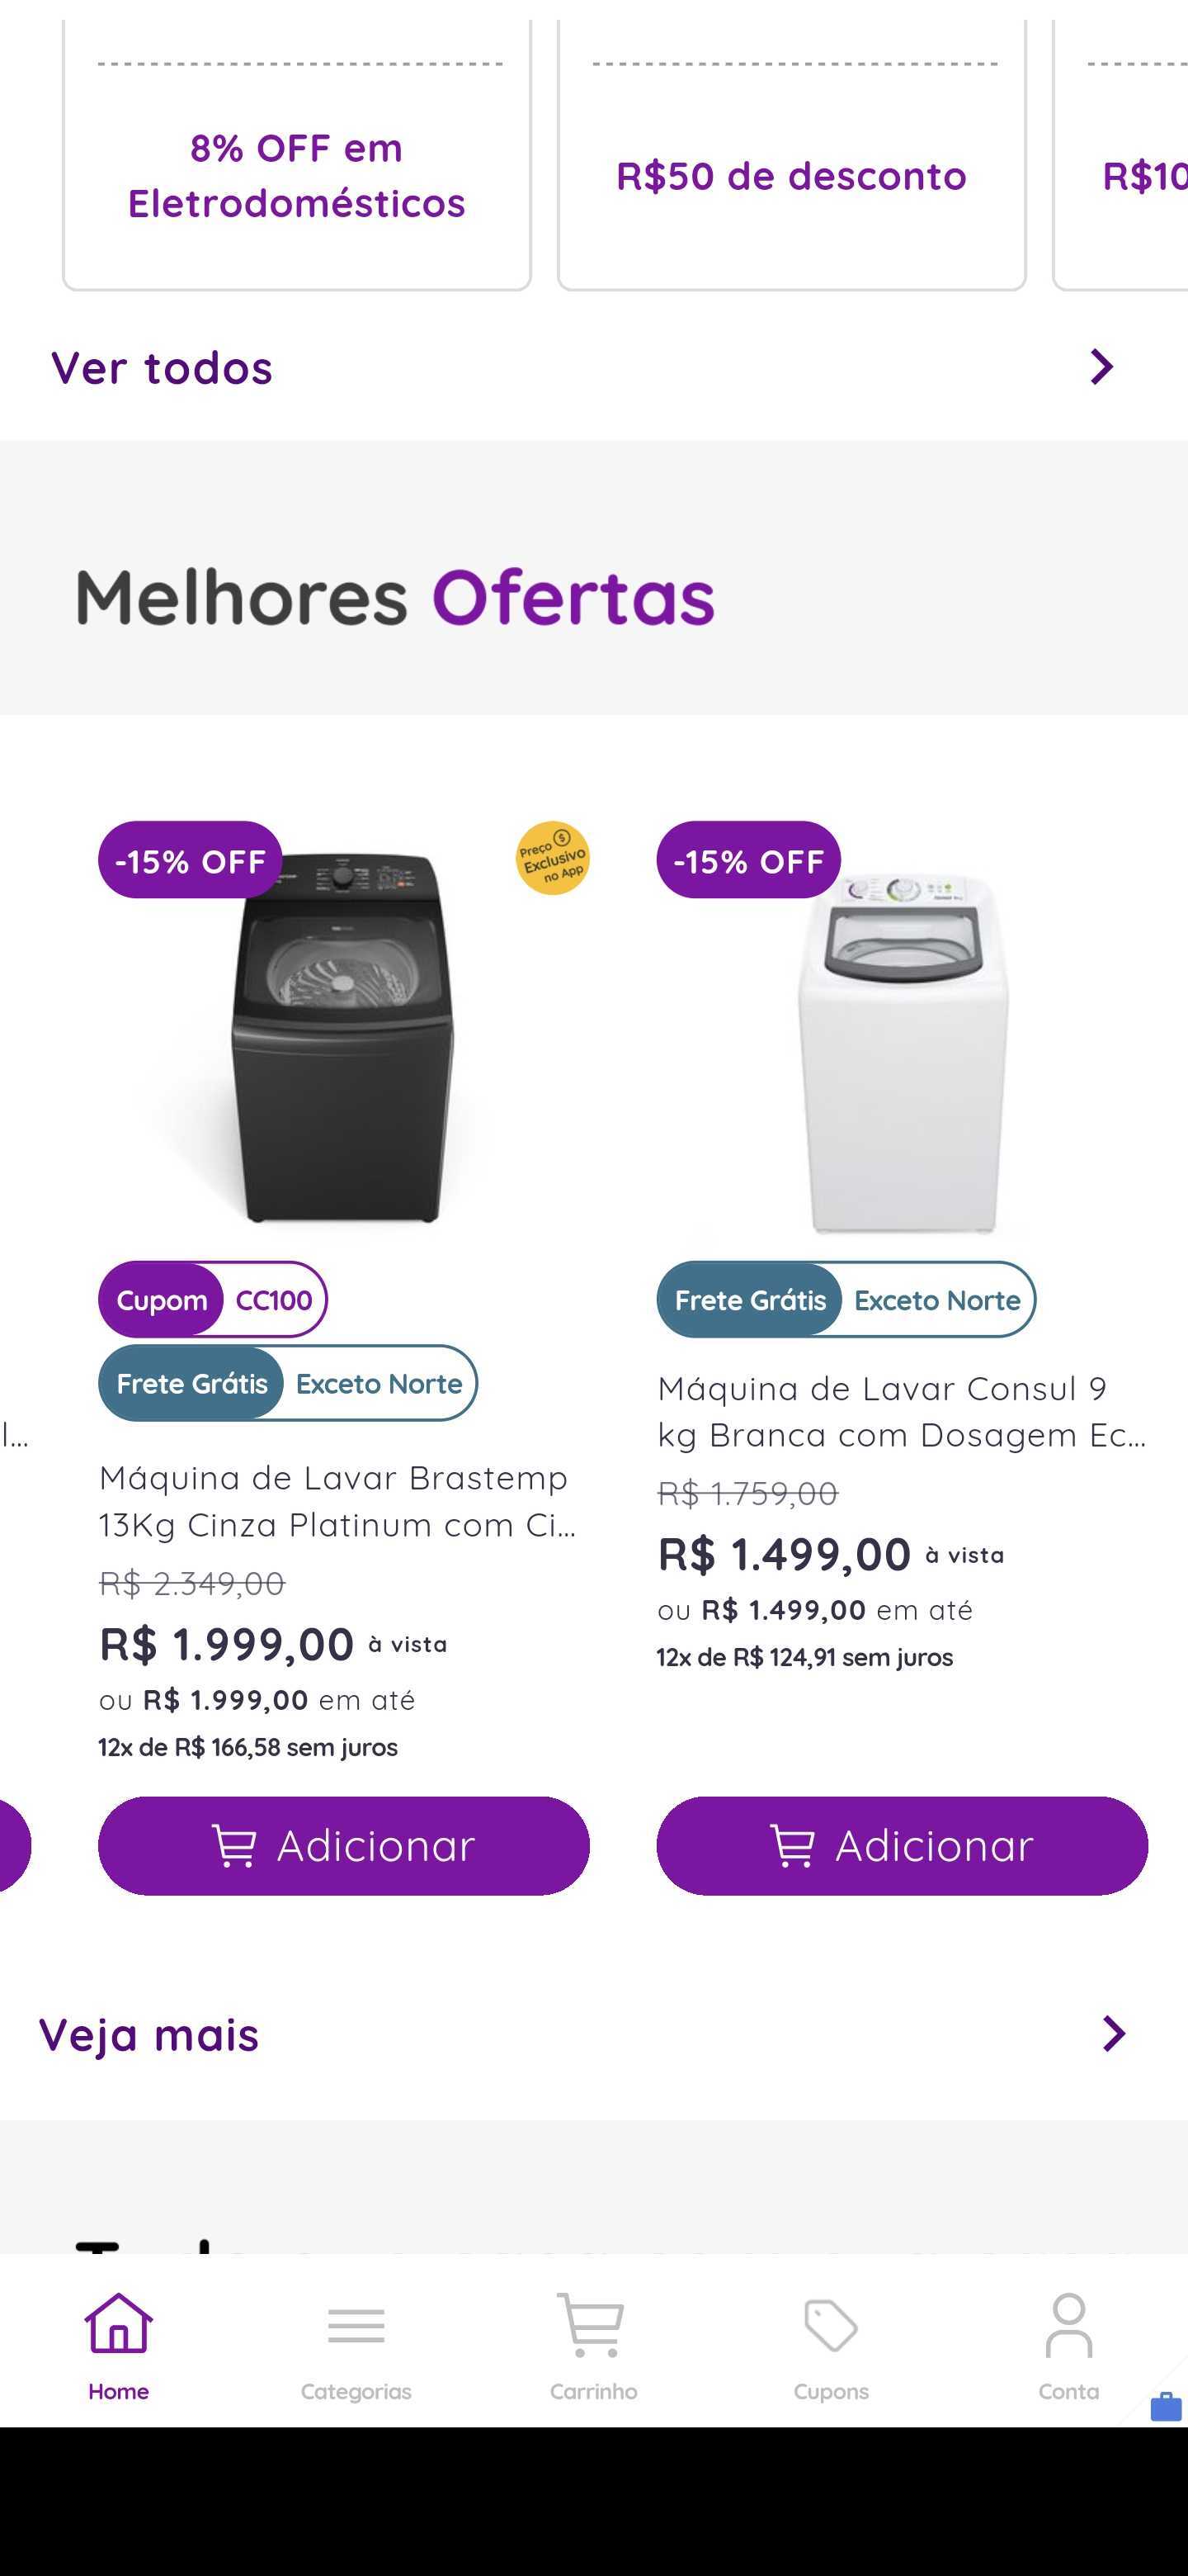Add Consul 9 kg washer to cart
This screenshot has height=2576, width=1188.
(903, 1845)
